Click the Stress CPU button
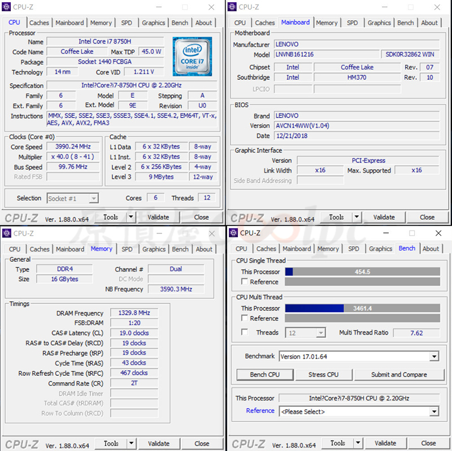The width and height of the screenshot is (452, 451). [323, 375]
